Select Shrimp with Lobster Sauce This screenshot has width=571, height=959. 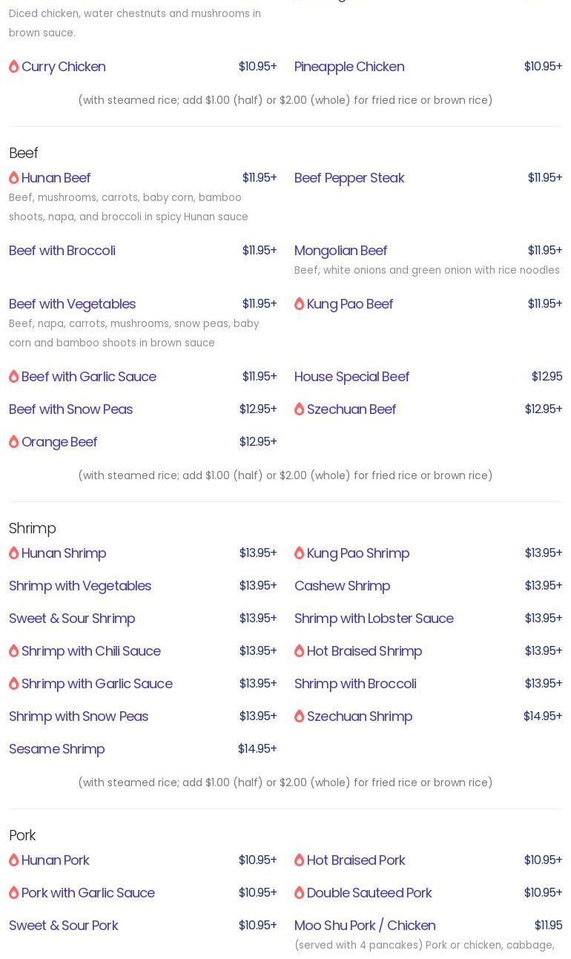click(x=374, y=619)
